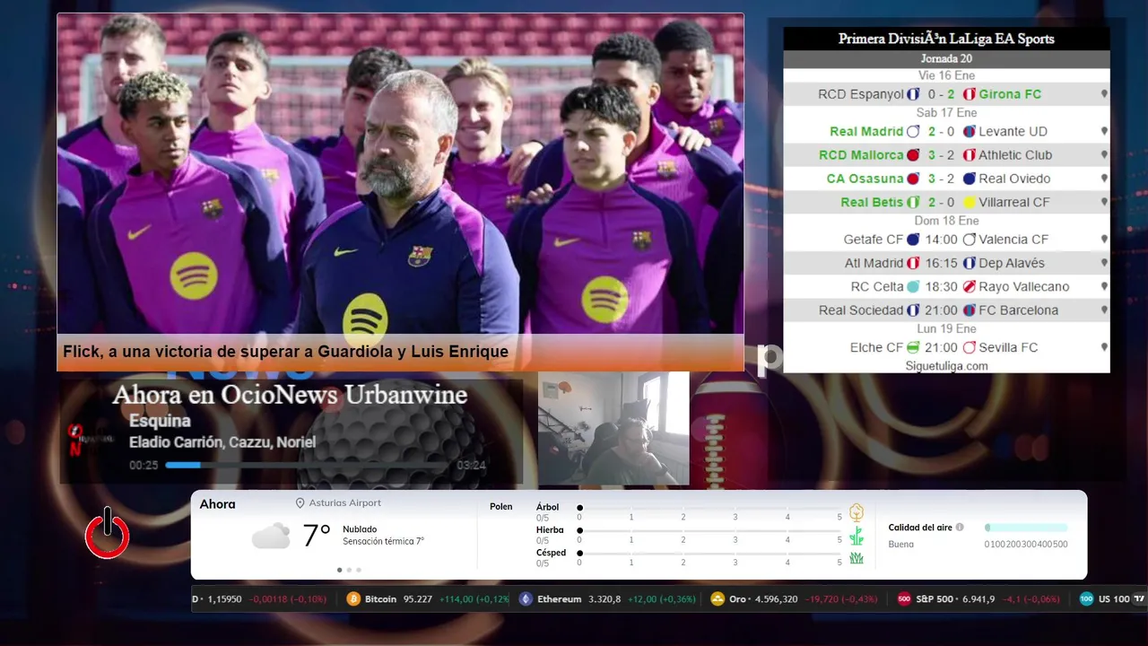Click the RCD Espanyol crest icon
The width and height of the screenshot is (1148, 646).
tap(913, 94)
